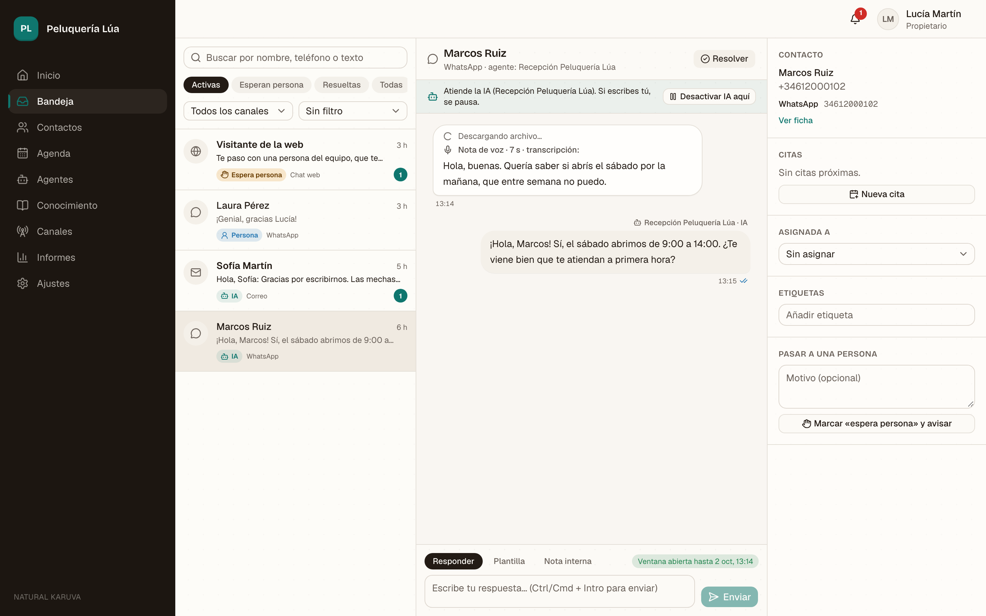Open the Sin filtro dropdown

point(352,111)
